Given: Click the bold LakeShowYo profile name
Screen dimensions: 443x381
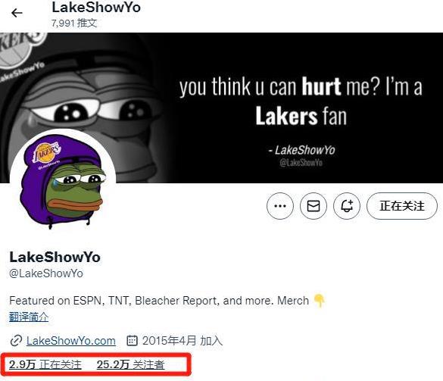Looking at the screenshot, I should point(55,258).
